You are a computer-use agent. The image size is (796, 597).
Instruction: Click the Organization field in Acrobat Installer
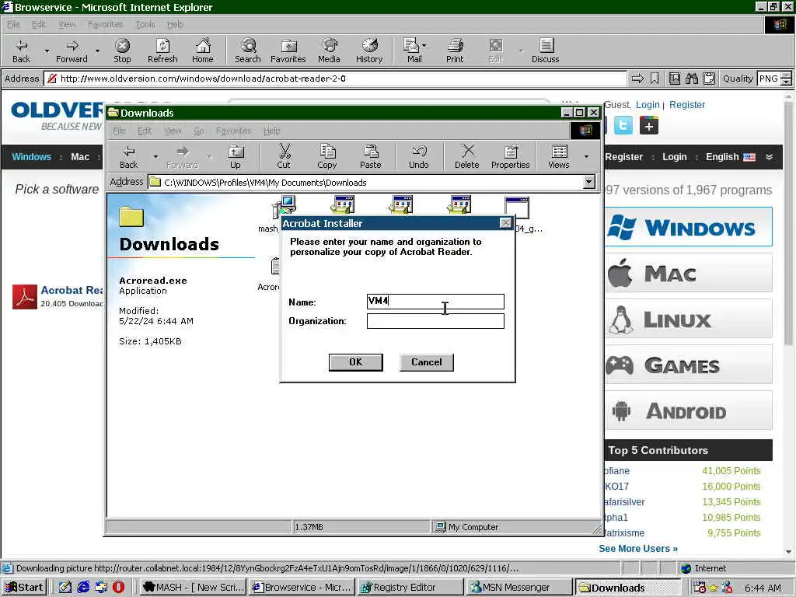pos(435,321)
